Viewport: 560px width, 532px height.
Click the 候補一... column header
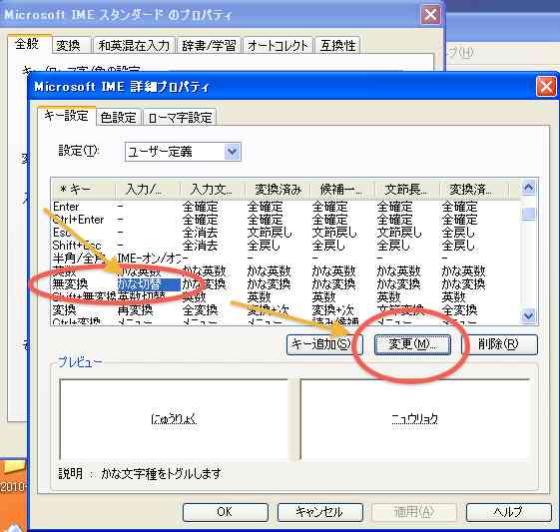pos(342,190)
